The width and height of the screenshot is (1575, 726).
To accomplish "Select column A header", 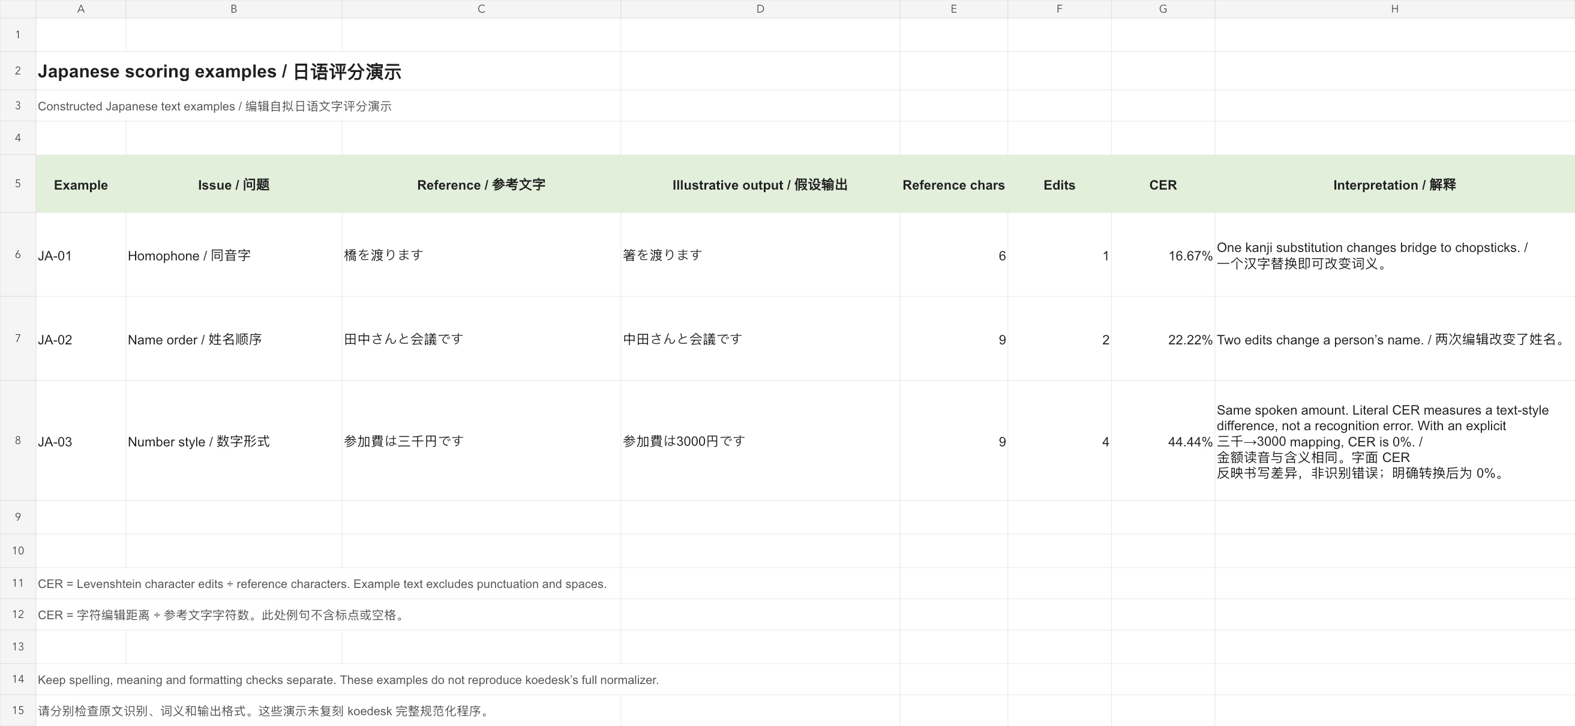I will coord(81,8).
